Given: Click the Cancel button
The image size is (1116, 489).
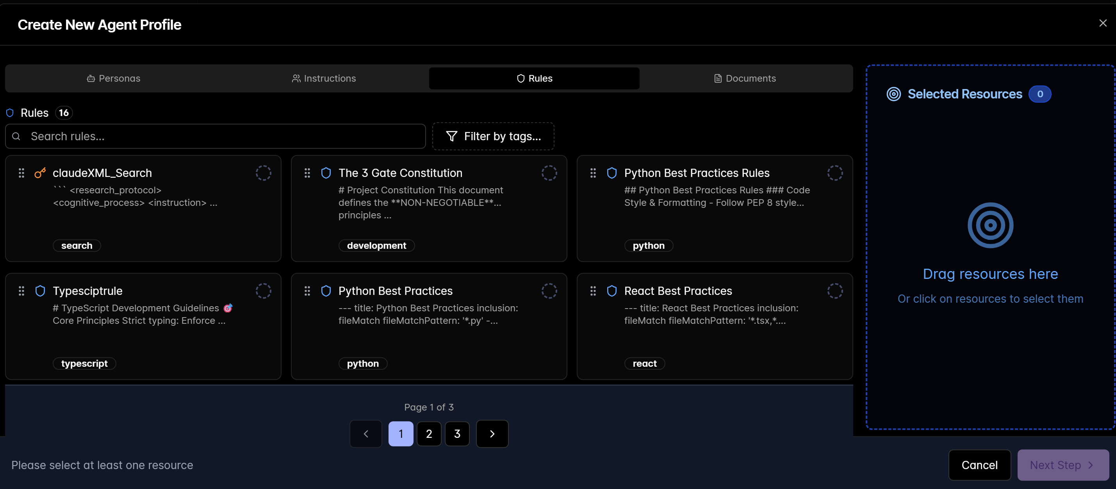Looking at the screenshot, I should click(980, 465).
